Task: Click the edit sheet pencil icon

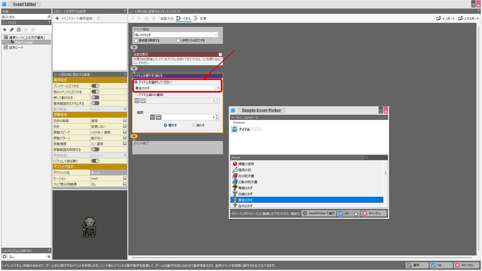Action: click(12, 30)
